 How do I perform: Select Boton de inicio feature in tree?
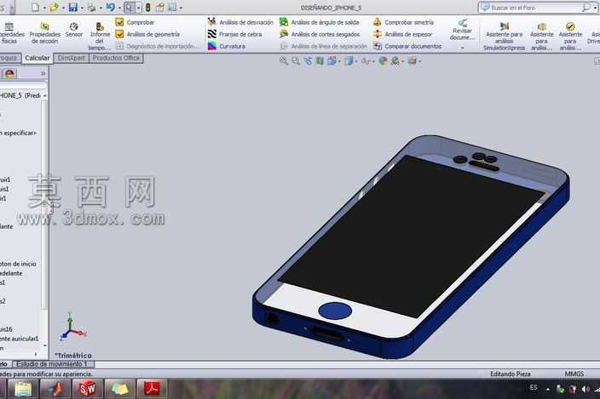coord(18,264)
